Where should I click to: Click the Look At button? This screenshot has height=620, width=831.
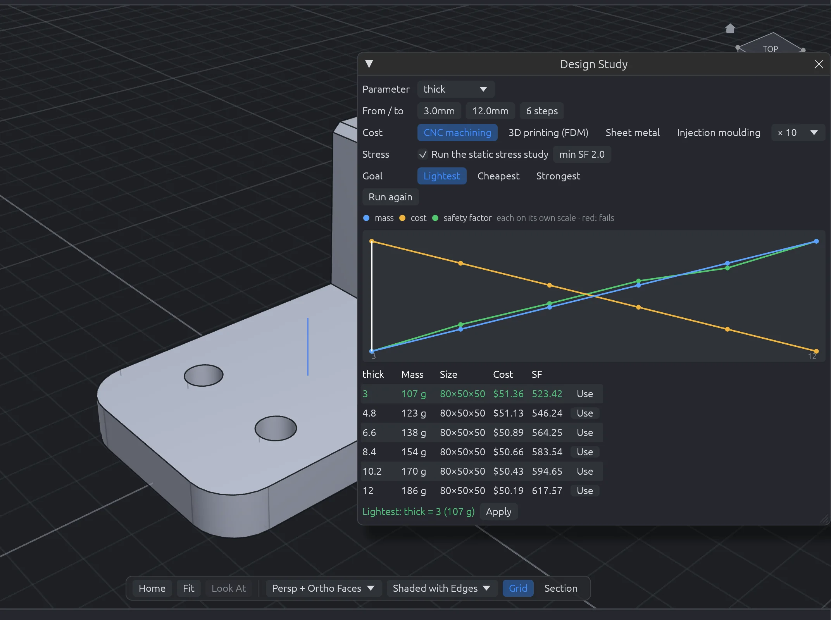229,588
